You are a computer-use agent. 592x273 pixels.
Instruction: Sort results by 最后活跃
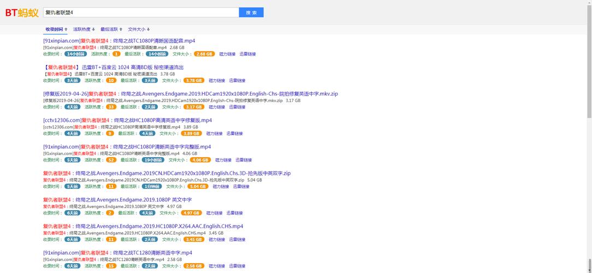point(111,29)
